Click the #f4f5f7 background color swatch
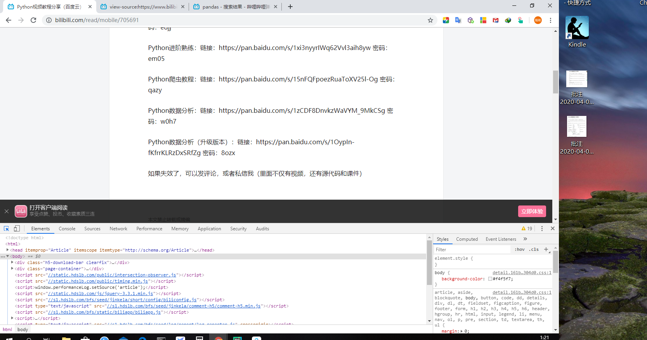The width and height of the screenshot is (647, 340). pos(490,279)
